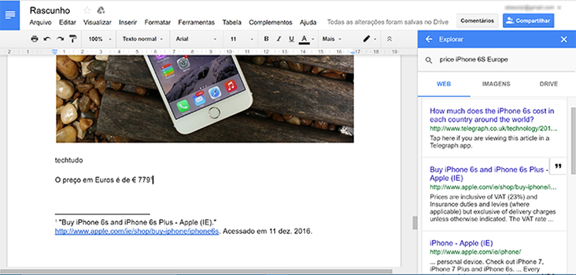Viewport: 576px width, 275px height.
Task: Click the saved-in-Drive status message
Action: (x=388, y=22)
